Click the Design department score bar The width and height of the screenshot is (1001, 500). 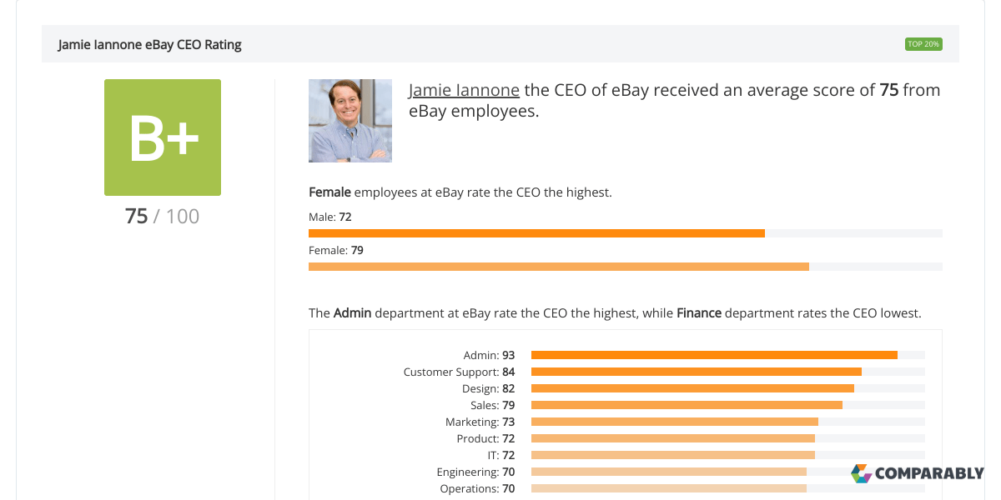coord(692,388)
